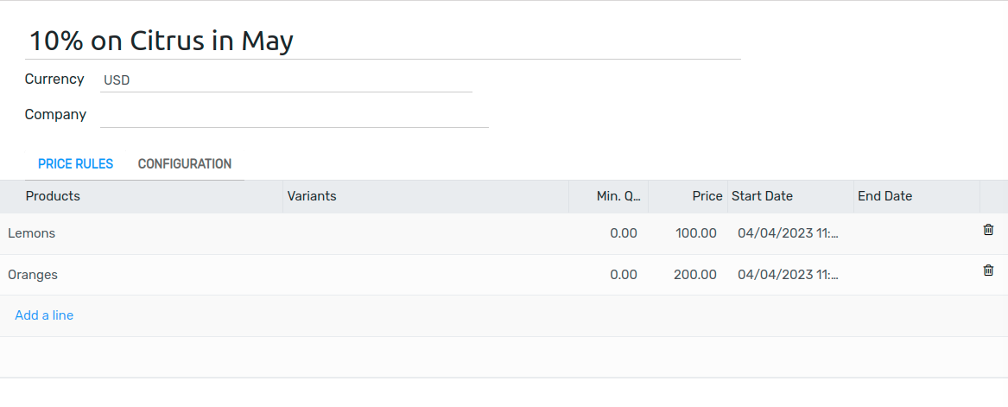
Task: Sort by End Date column header
Action: tap(916, 196)
